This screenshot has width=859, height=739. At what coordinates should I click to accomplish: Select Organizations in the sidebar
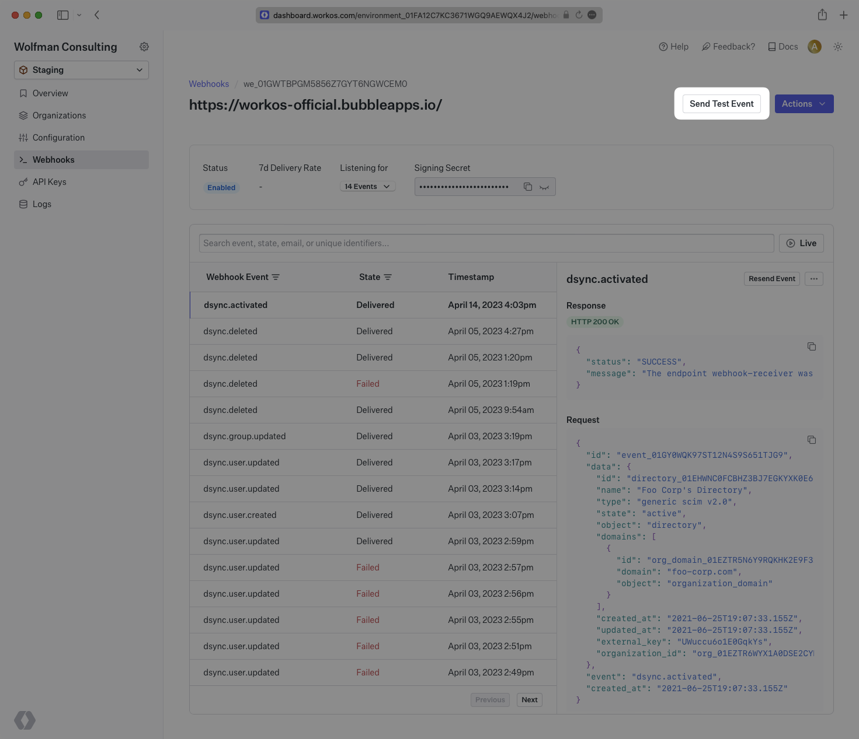(x=59, y=115)
